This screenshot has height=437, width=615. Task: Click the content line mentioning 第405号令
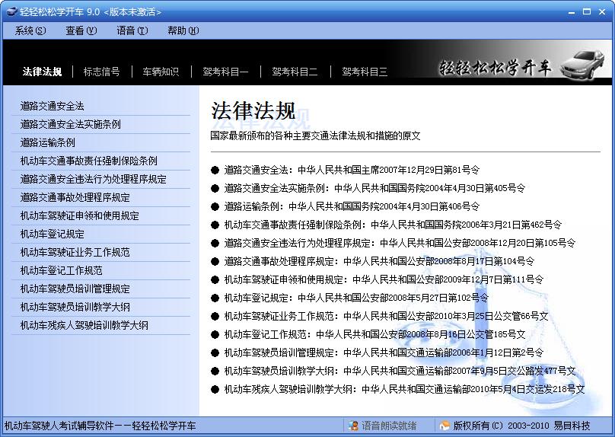point(374,188)
